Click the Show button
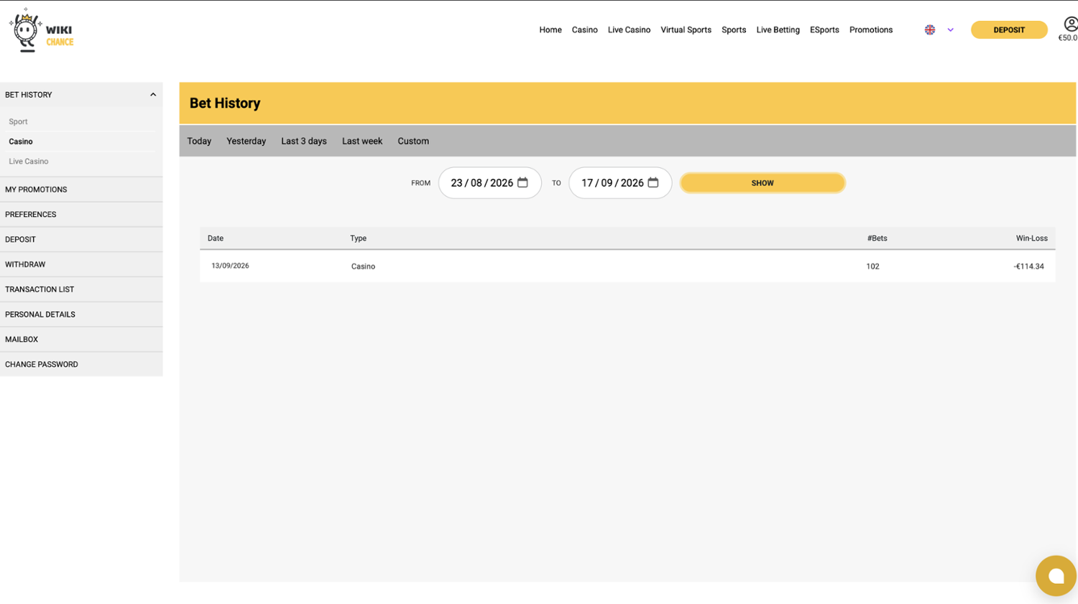The width and height of the screenshot is (1078, 604). pos(763,183)
